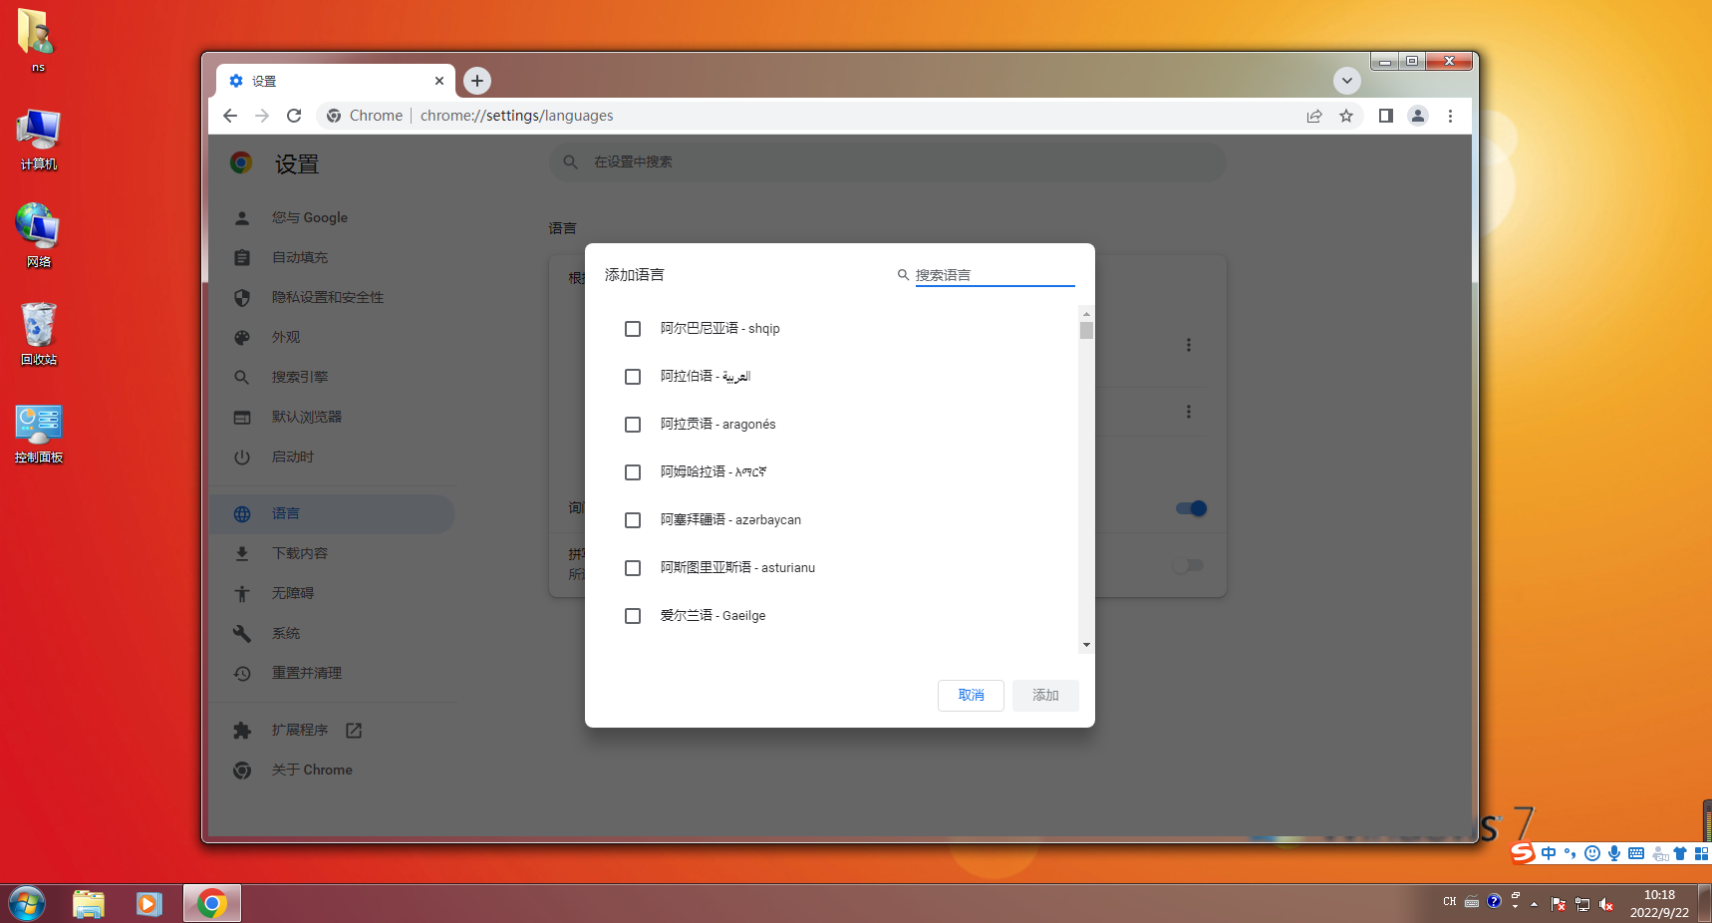Open a new tab with plus button
This screenshot has height=923, width=1712.
[x=477, y=81]
